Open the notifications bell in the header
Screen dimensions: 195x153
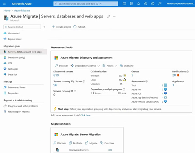tap(138, 4)
